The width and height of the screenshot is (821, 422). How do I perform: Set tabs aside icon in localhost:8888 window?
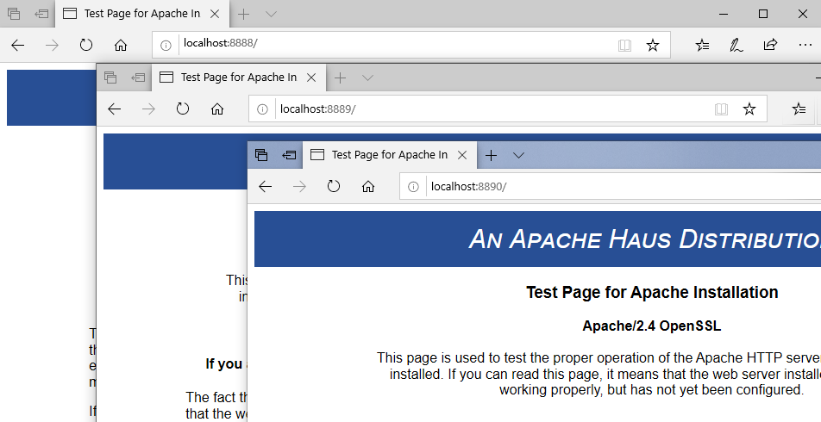41,14
